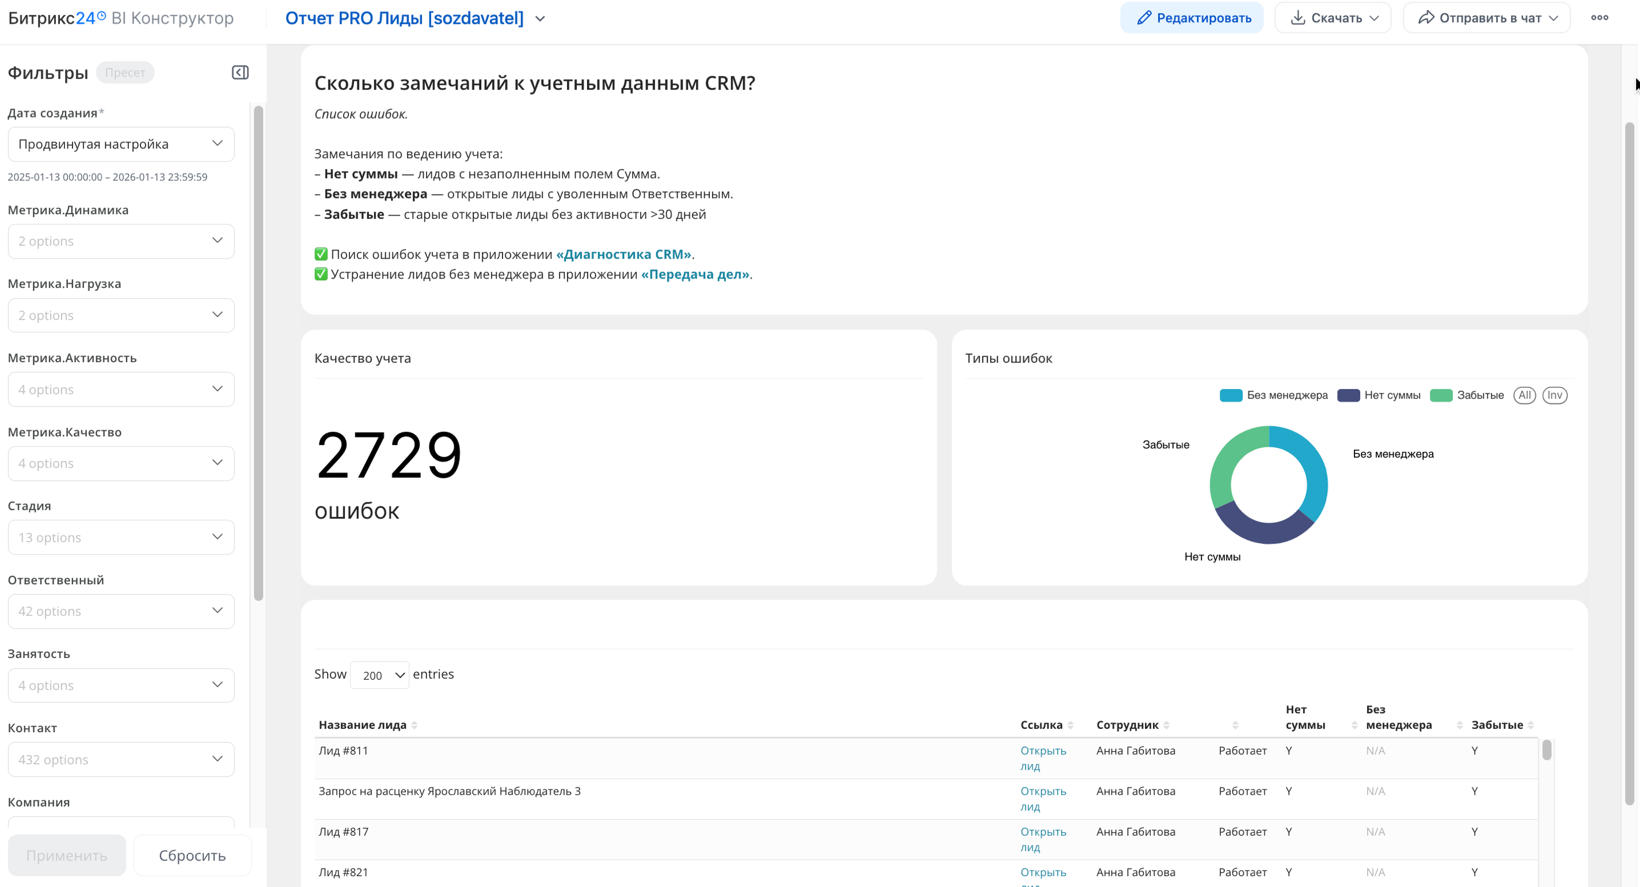Open the Диагностика CRM link
Image resolution: width=1640 pixels, height=887 pixels.
(623, 254)
